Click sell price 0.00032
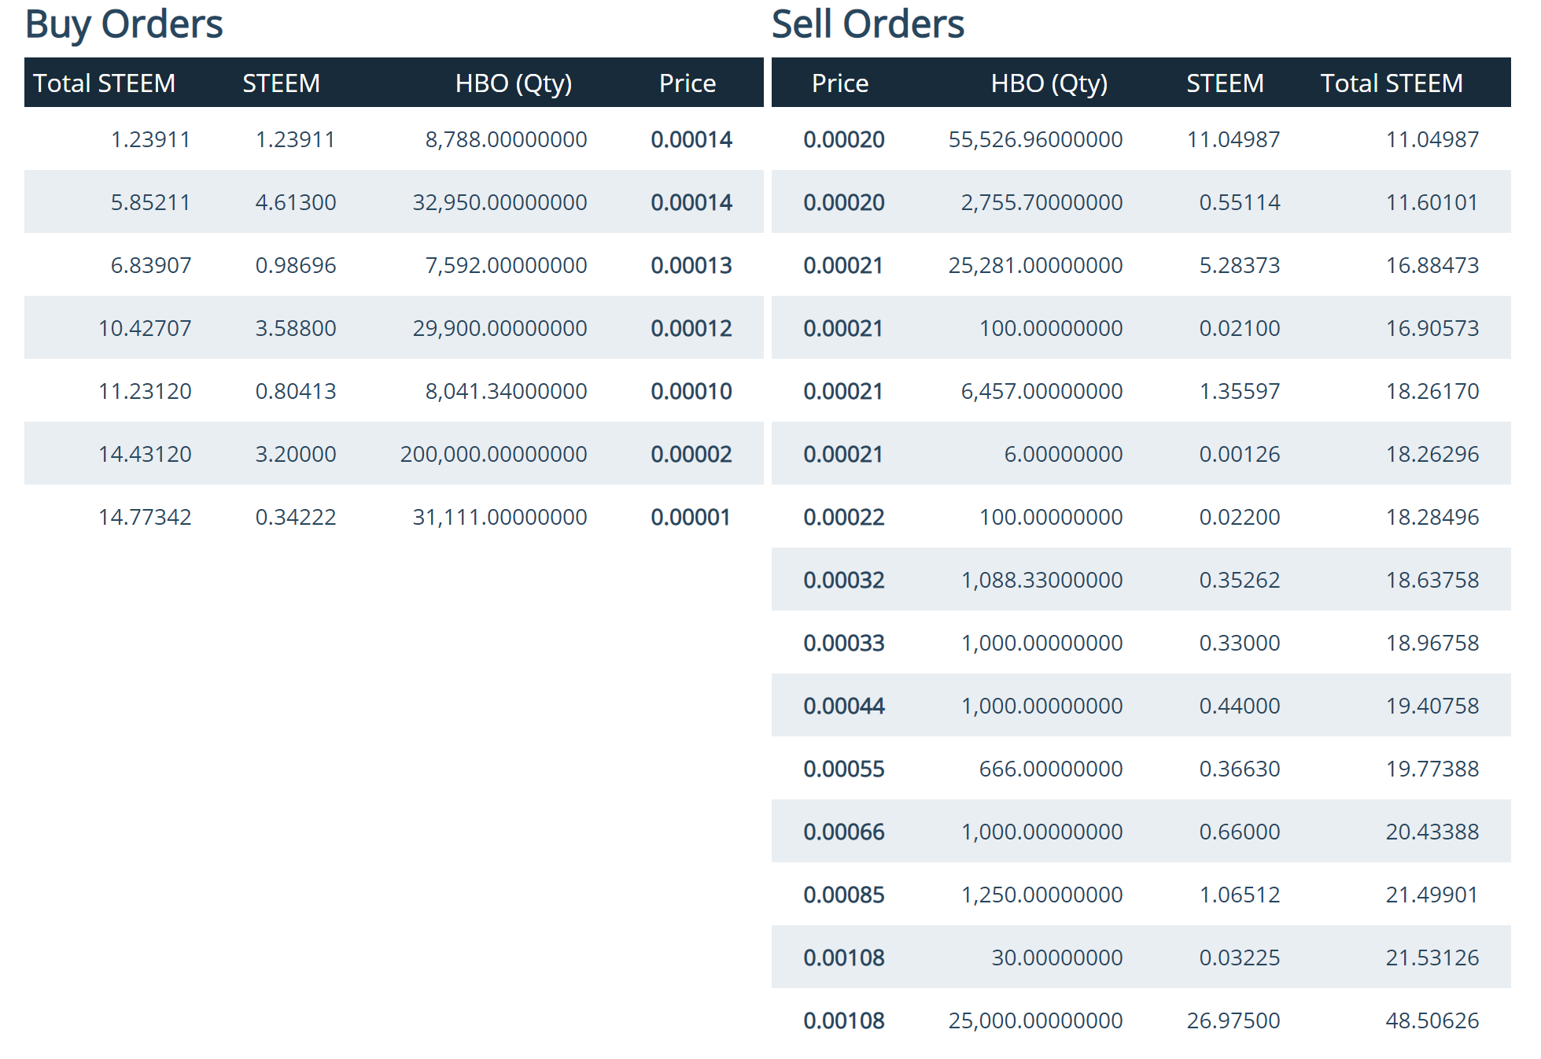The height and width of the screenshot is (1059, 1541). 843,581
